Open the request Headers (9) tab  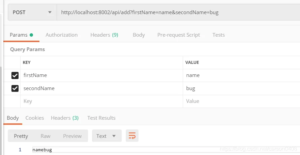(x=104, y=35)
